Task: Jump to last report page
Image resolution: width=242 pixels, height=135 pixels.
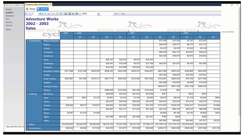Action: pos(49,14)
